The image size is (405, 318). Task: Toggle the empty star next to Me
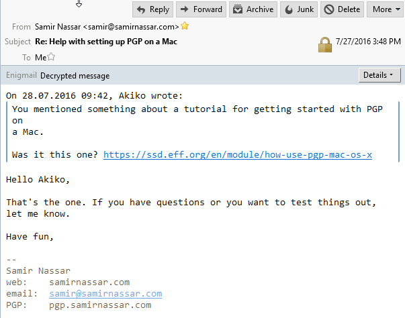point(52,56)
